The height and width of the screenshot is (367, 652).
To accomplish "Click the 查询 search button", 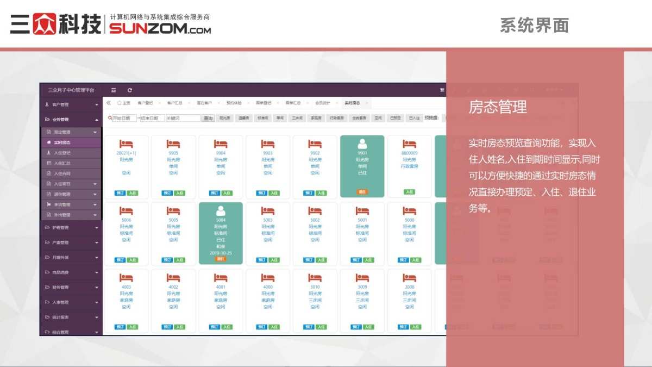I will tap(209, 117).
